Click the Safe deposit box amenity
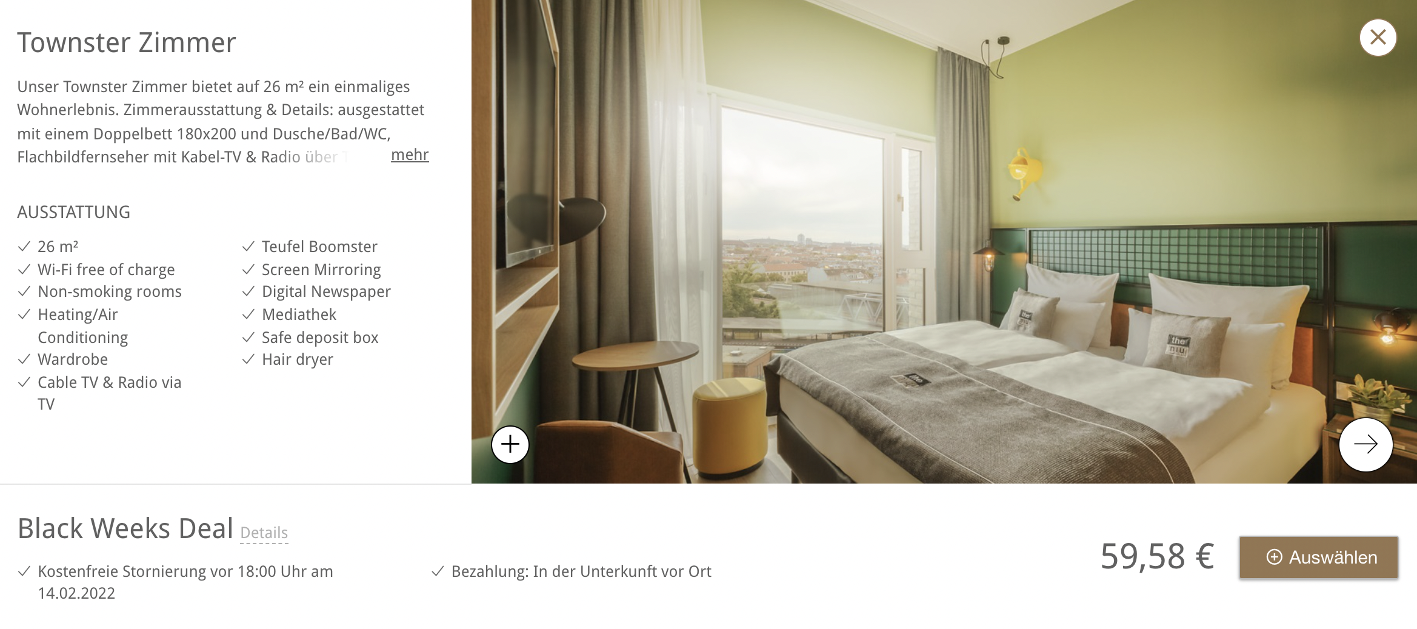This screenshot has height=629, width=1417. (x=320, y=338)
